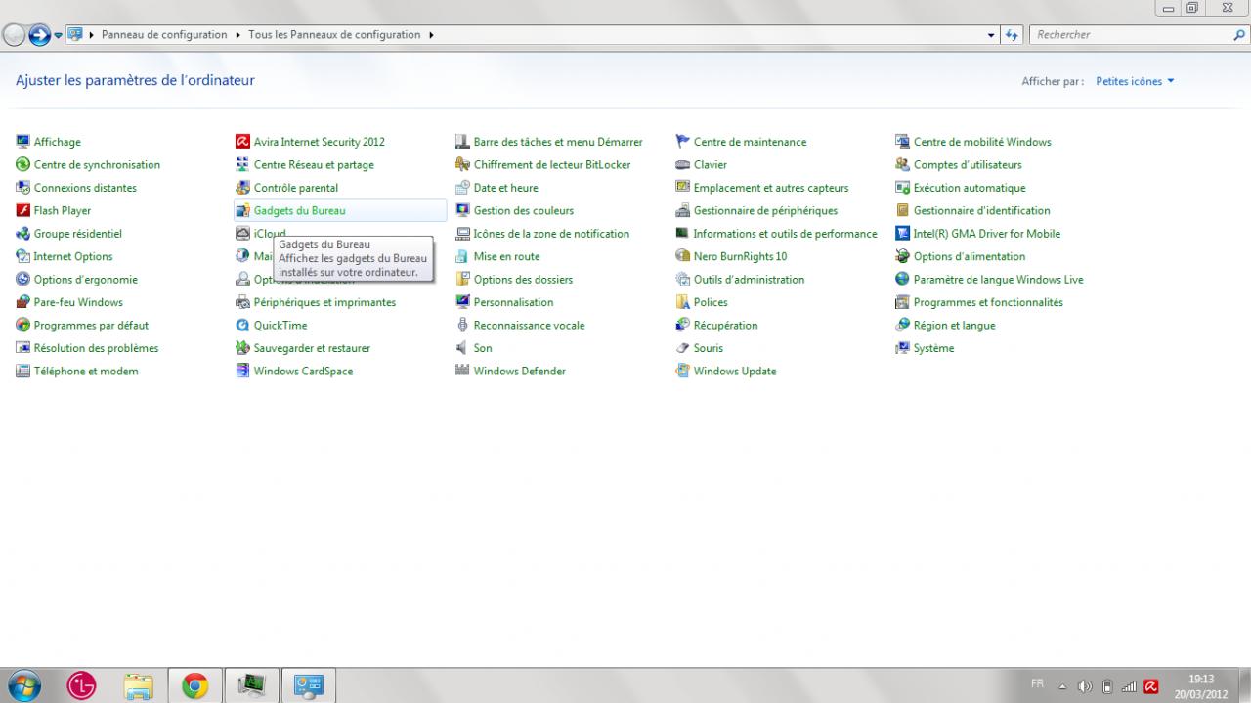The width and height of the screenshot is (1251, 703).
Task: Open the Contrôle parental icon
Action: pos(243,188)
